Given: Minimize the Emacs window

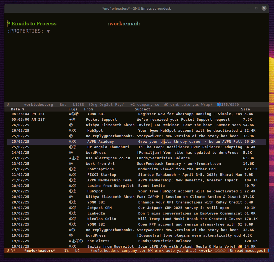Looking at the screenshot, I should point(248,8).
